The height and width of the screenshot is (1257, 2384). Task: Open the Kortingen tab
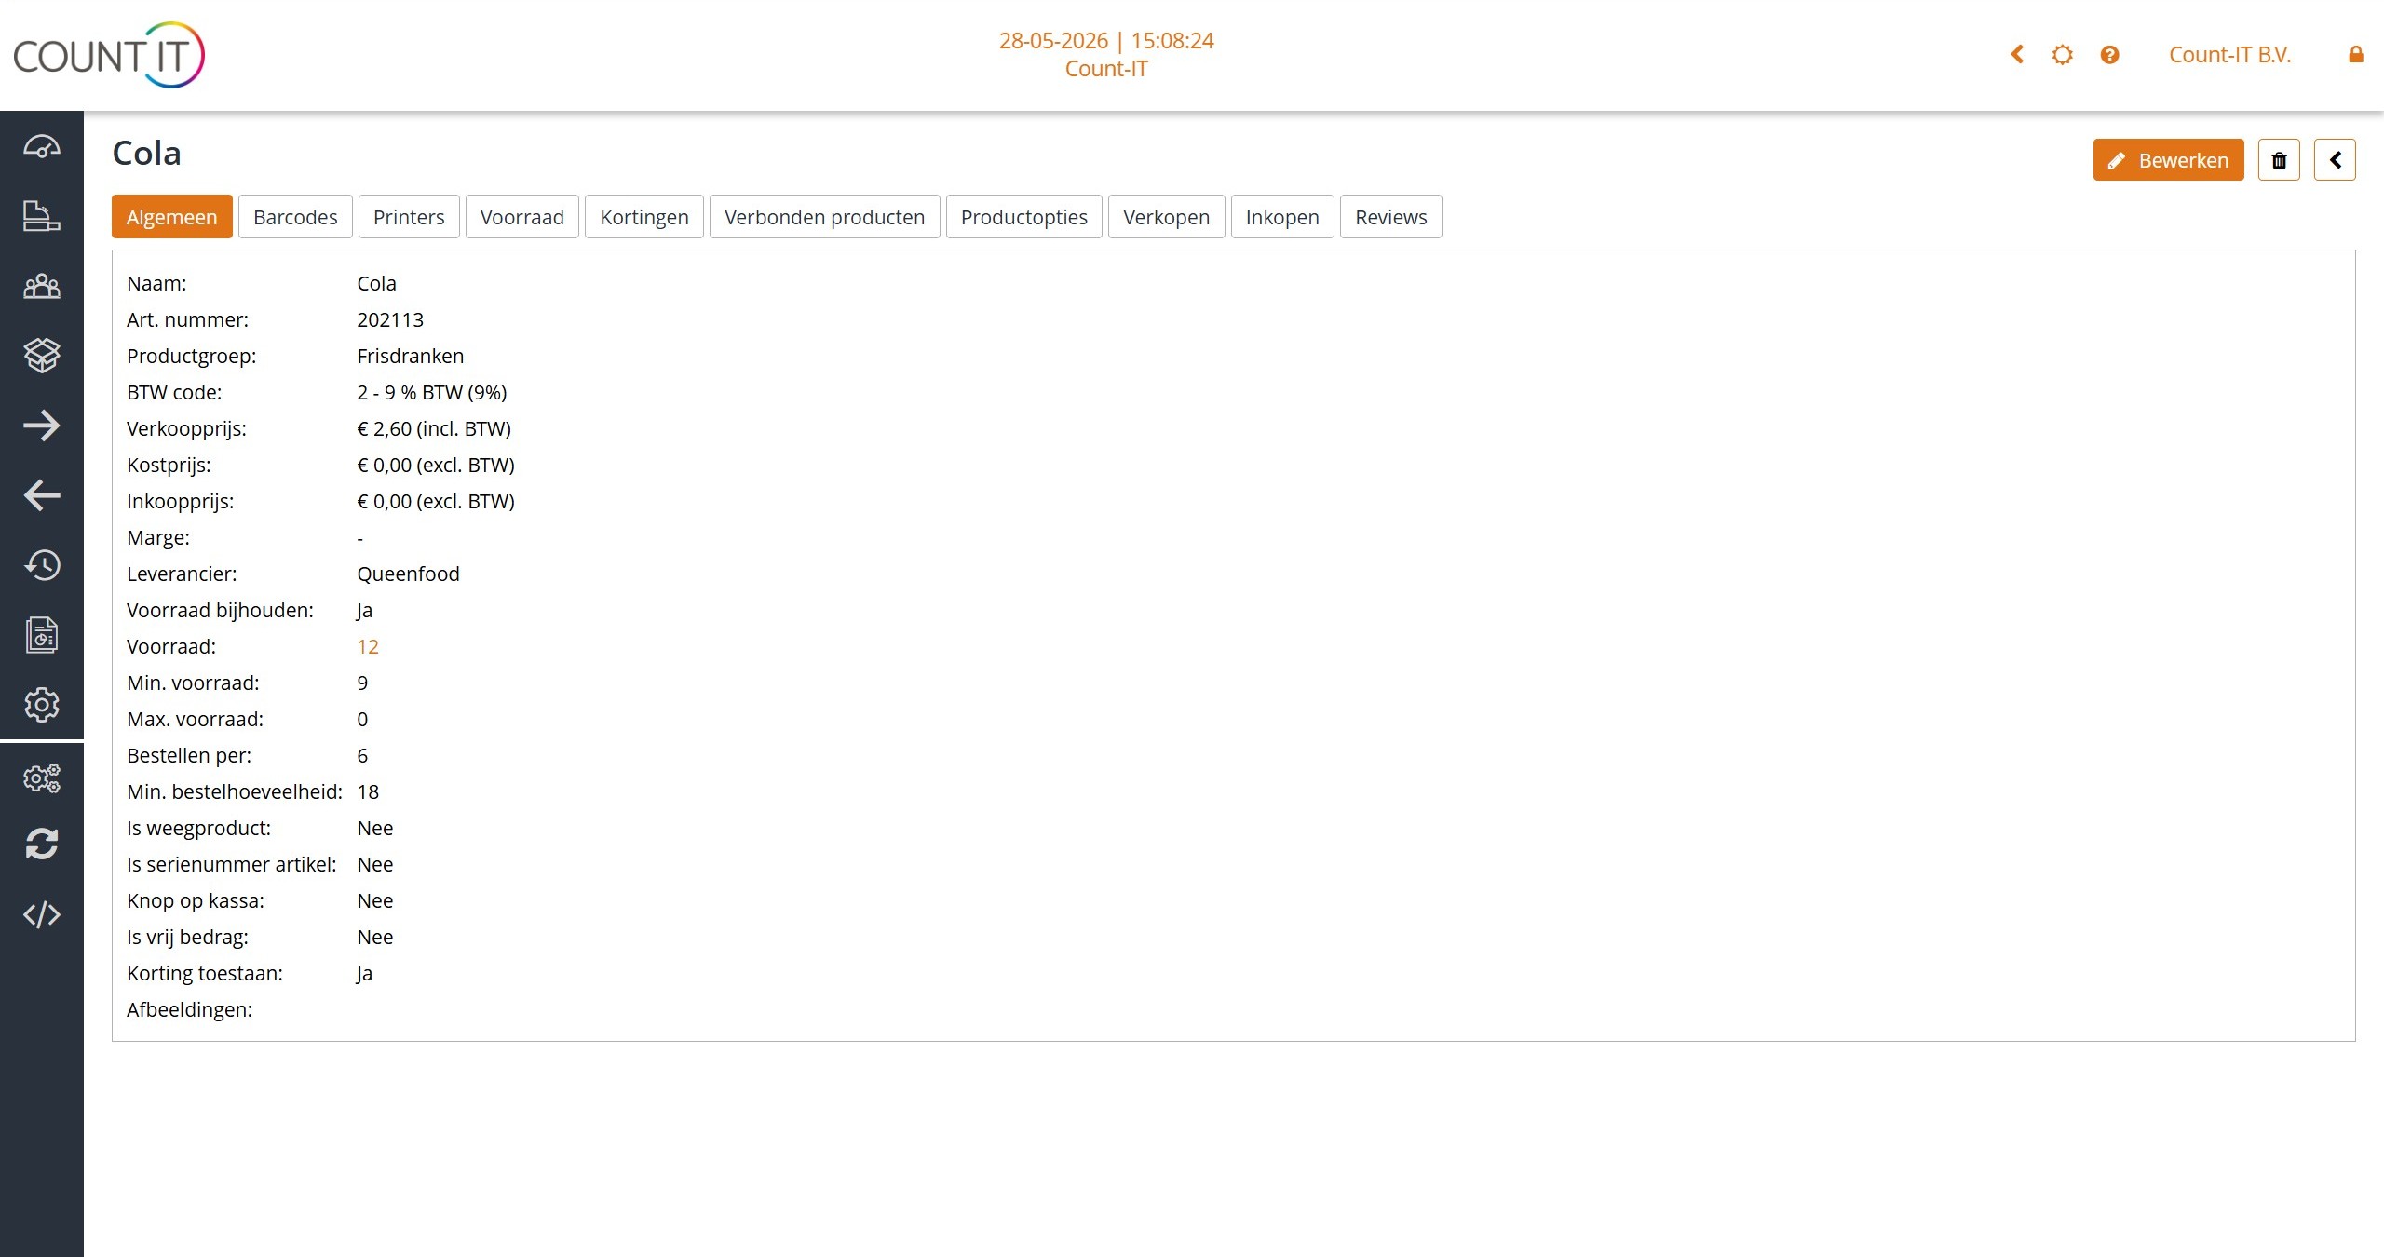tap(644, 217)
